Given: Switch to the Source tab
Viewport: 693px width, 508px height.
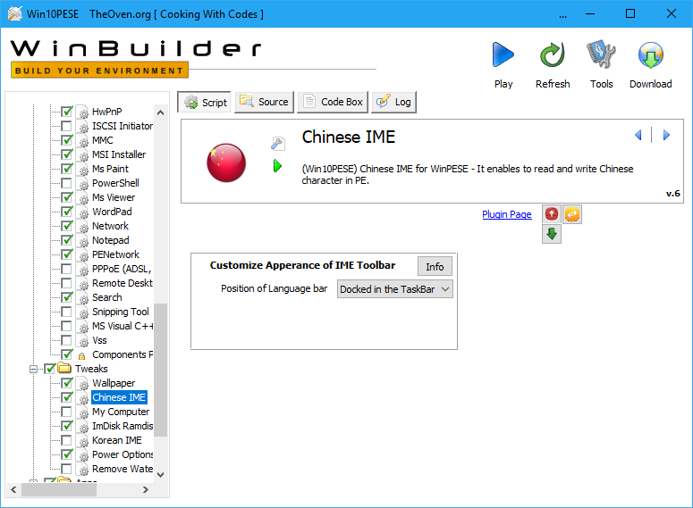Looking at the screenshot, I should point(264,102).
